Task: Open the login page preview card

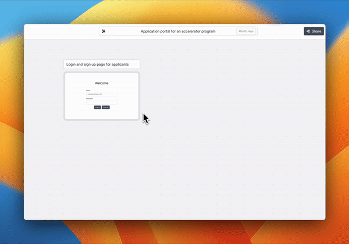Action: (x=102, y=96)
